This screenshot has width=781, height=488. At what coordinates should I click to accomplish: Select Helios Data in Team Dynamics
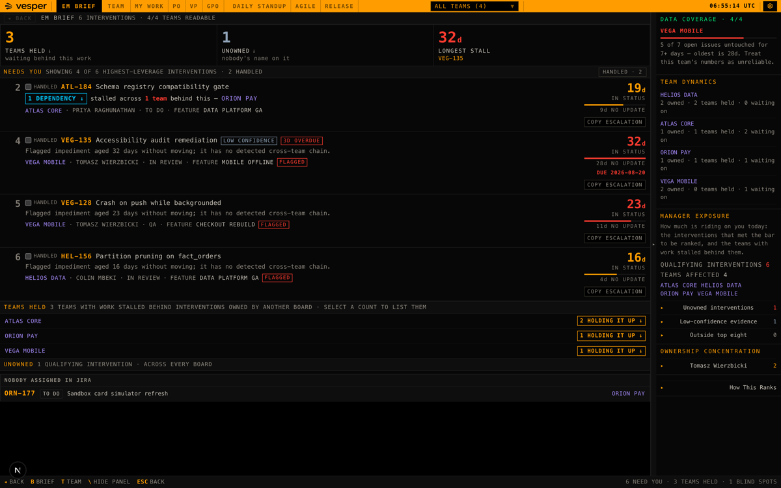(x=679, y=95)
